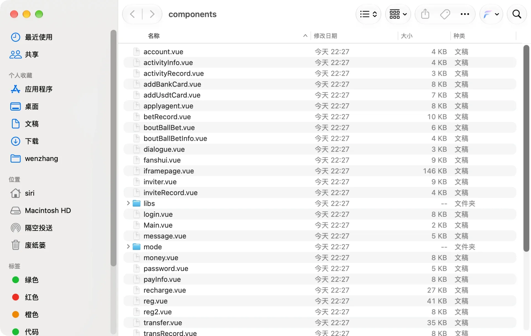531x336 pixels.
Task: Select the file account.vue
Action: pos(320,52)
